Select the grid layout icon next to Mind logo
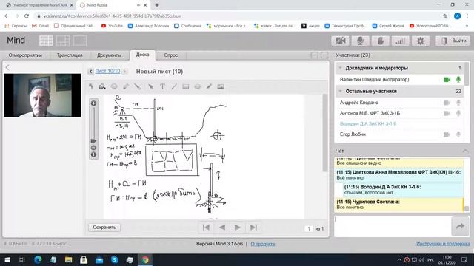Image resolution: width=474 pixels, height=266 pixels. (x=46, y=41)
